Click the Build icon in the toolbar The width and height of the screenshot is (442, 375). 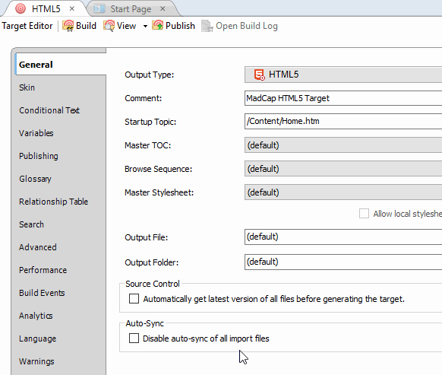[68, 26]
